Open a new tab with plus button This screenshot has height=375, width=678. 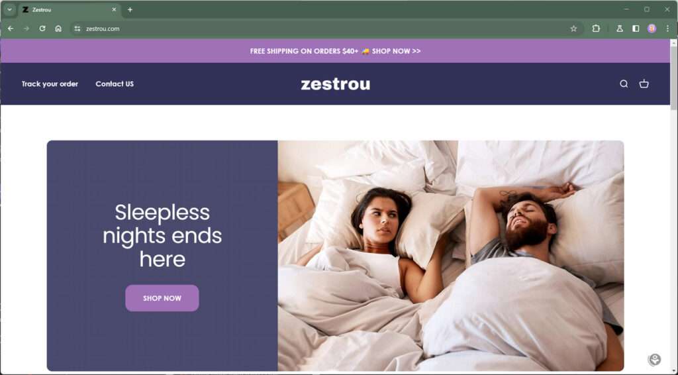tap(130, 9)
